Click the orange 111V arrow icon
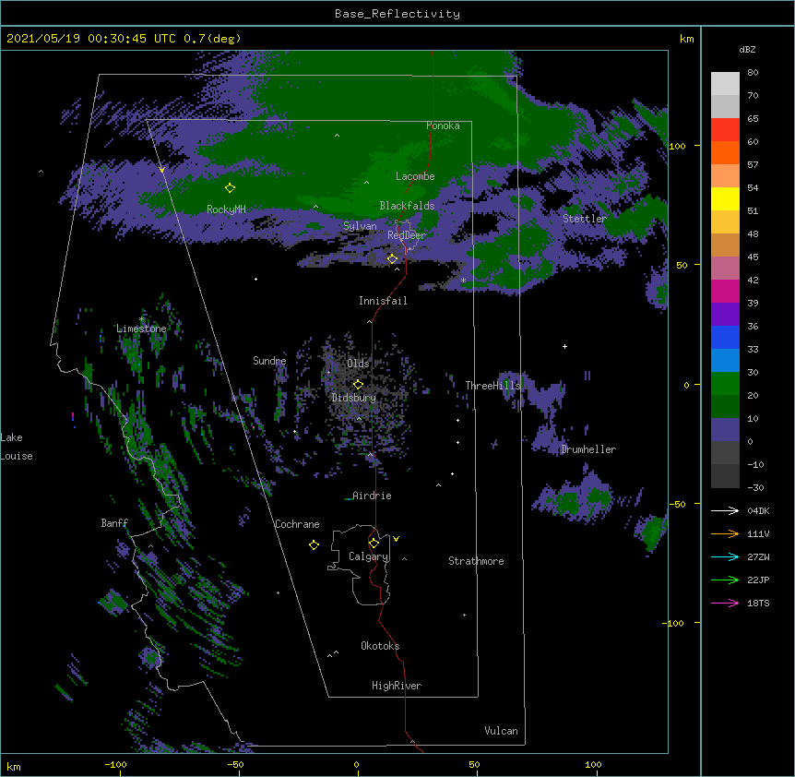This screenshot has height=777, width=795. 725,533
